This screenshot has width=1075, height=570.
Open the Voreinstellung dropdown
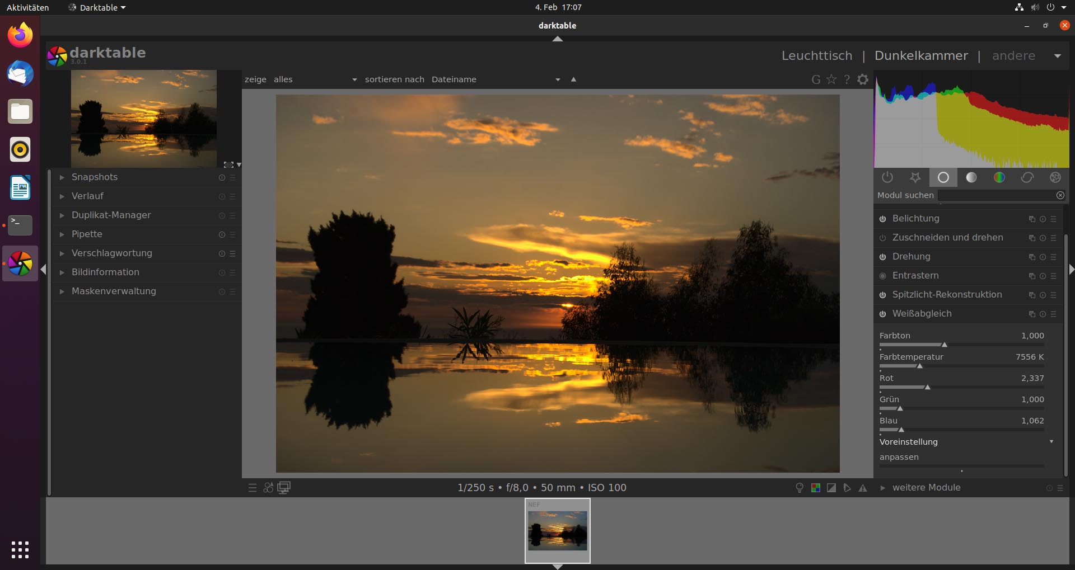pyautogui.click(x=966, y=442)
